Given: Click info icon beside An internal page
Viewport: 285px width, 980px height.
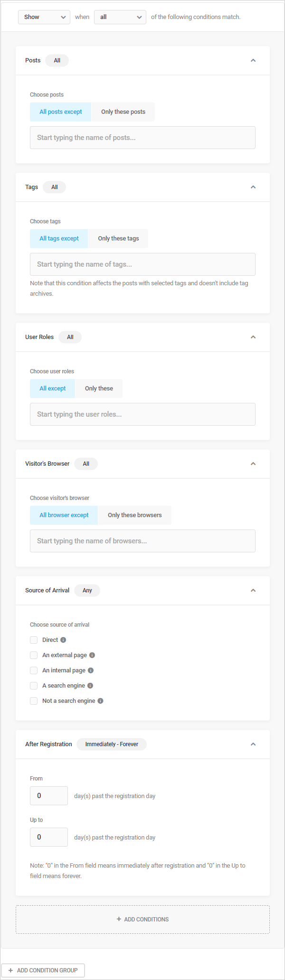Looking at the screenshot, I should point(91,670).
